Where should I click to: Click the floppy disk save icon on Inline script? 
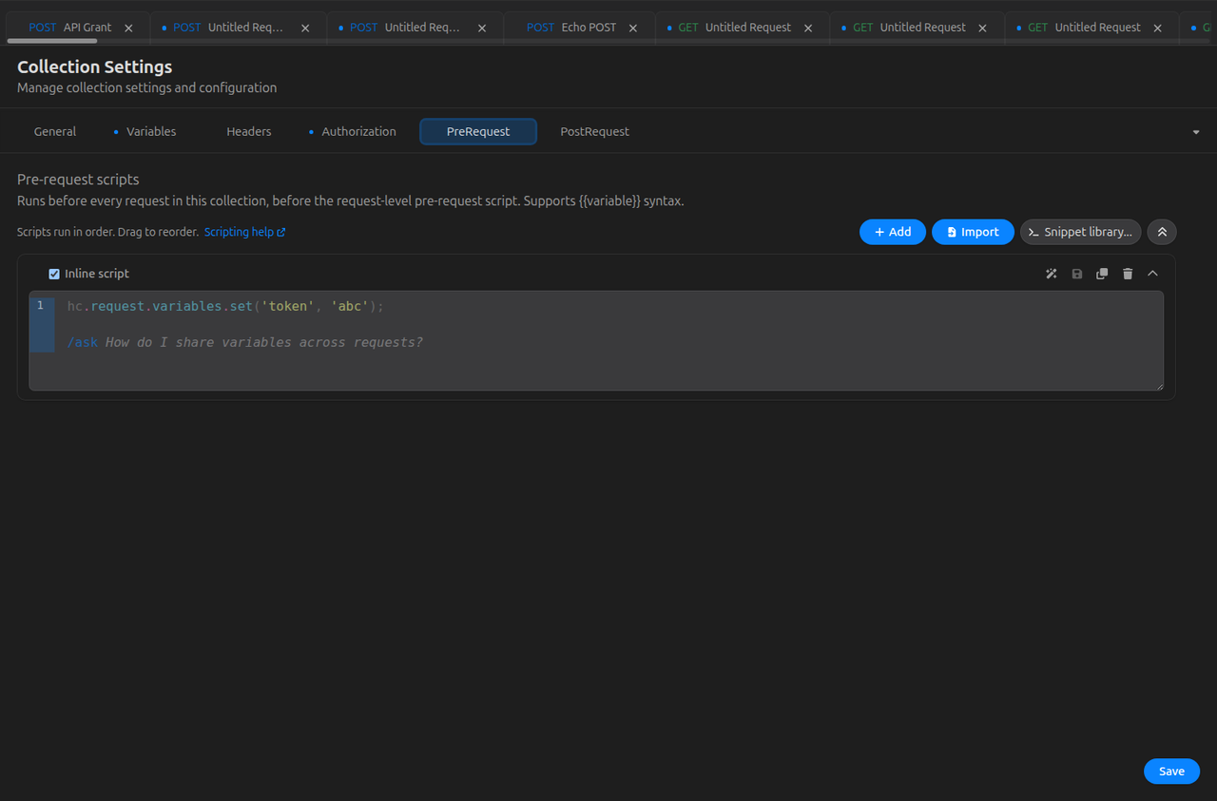click(1077, 274)
